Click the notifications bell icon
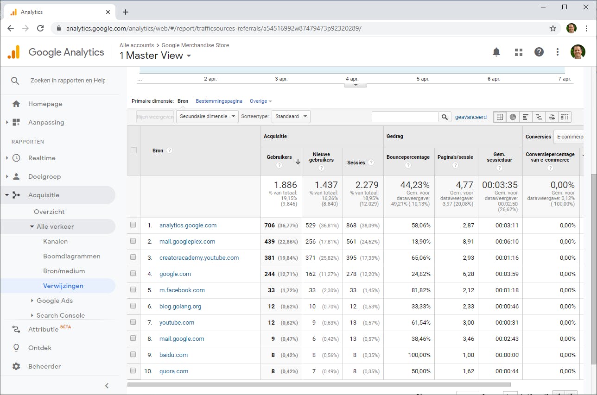The height and width of the screenshot is (395, 597). (x=496, y=52)
